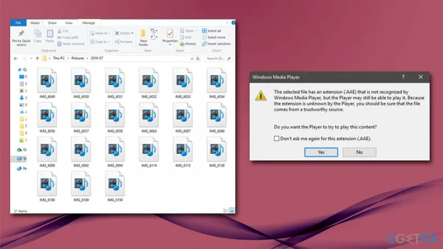The image size is (443, 249).
Task: Click the Rename ribbon button
Action: pyautogui.click(x=124, y=42)
